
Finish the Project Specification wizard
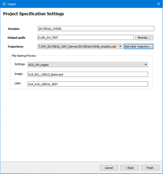point(150,168)
